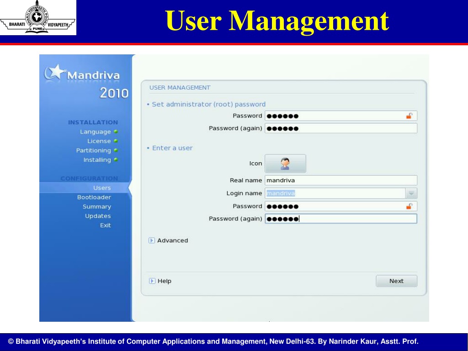
Task: Choose a user icon via avatar button
Action: [285, 164]
